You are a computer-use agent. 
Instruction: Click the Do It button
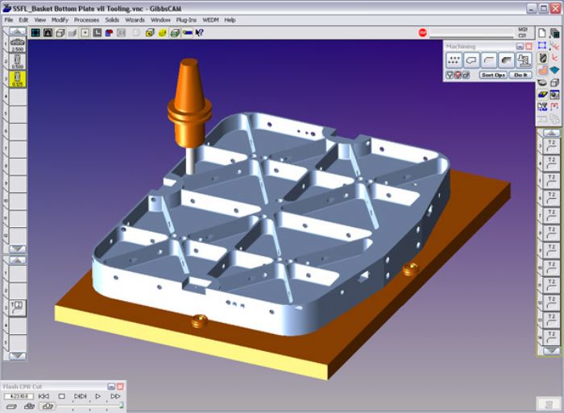tap(520, 75)
